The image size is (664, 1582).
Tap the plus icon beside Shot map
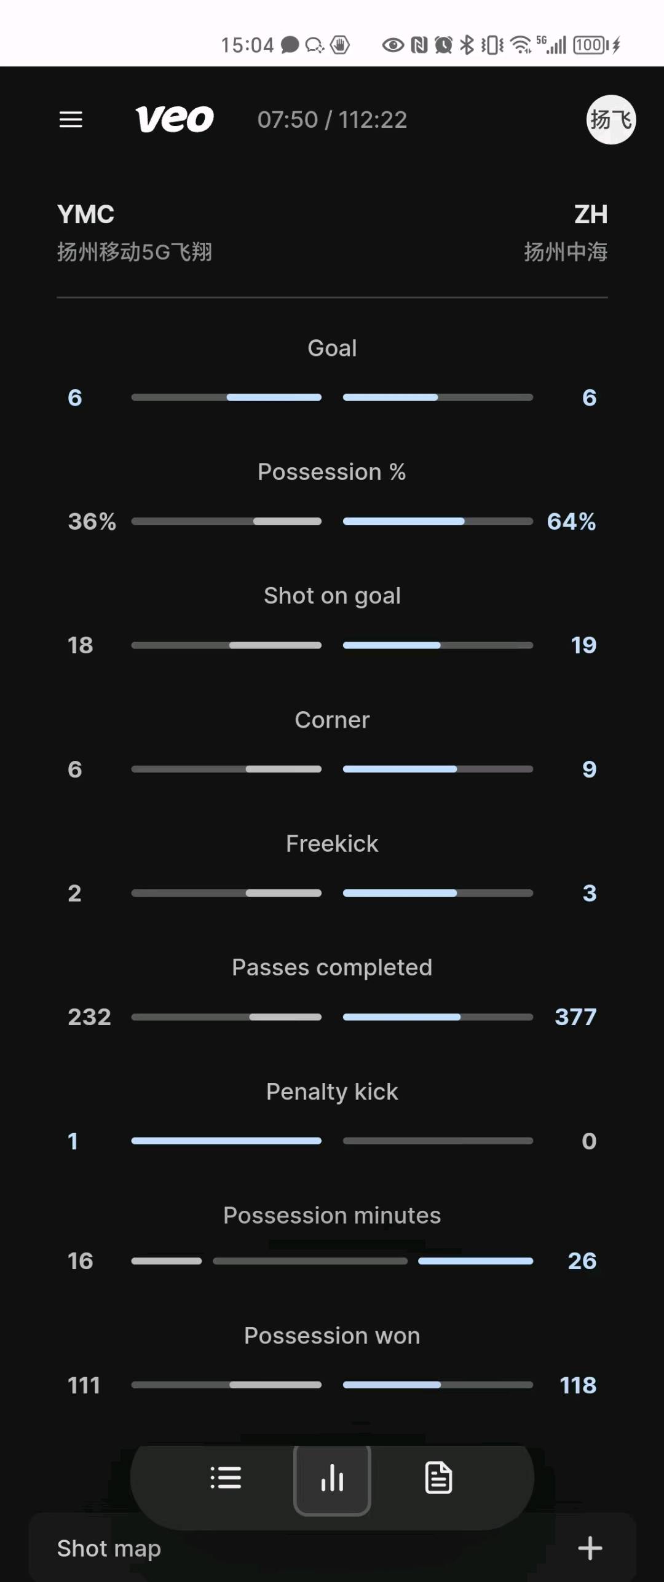[x=590, y=1548]
